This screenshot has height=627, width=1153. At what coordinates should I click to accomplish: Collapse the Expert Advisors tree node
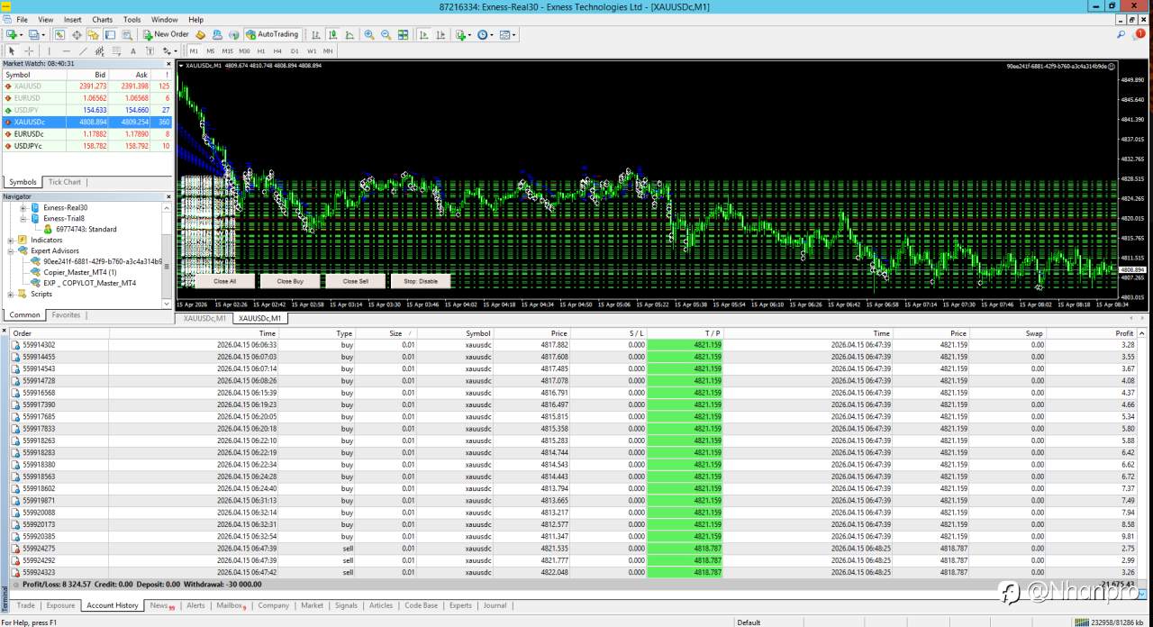pos(11,250)
